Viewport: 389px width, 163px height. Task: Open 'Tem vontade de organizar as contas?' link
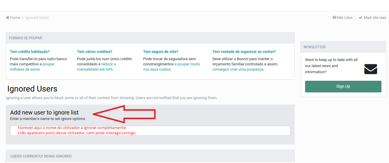pyautogui.click(x=244, y=52)
